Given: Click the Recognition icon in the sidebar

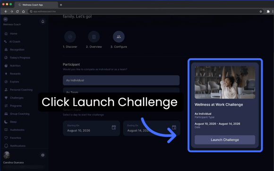Looking at the screenshot, I should click(6, 50).
